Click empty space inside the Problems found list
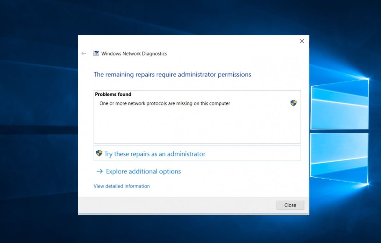 [x=197, y=127]
